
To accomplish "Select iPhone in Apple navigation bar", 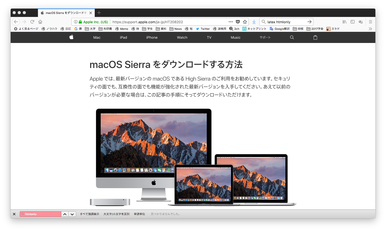I will (x=152, y=37).
